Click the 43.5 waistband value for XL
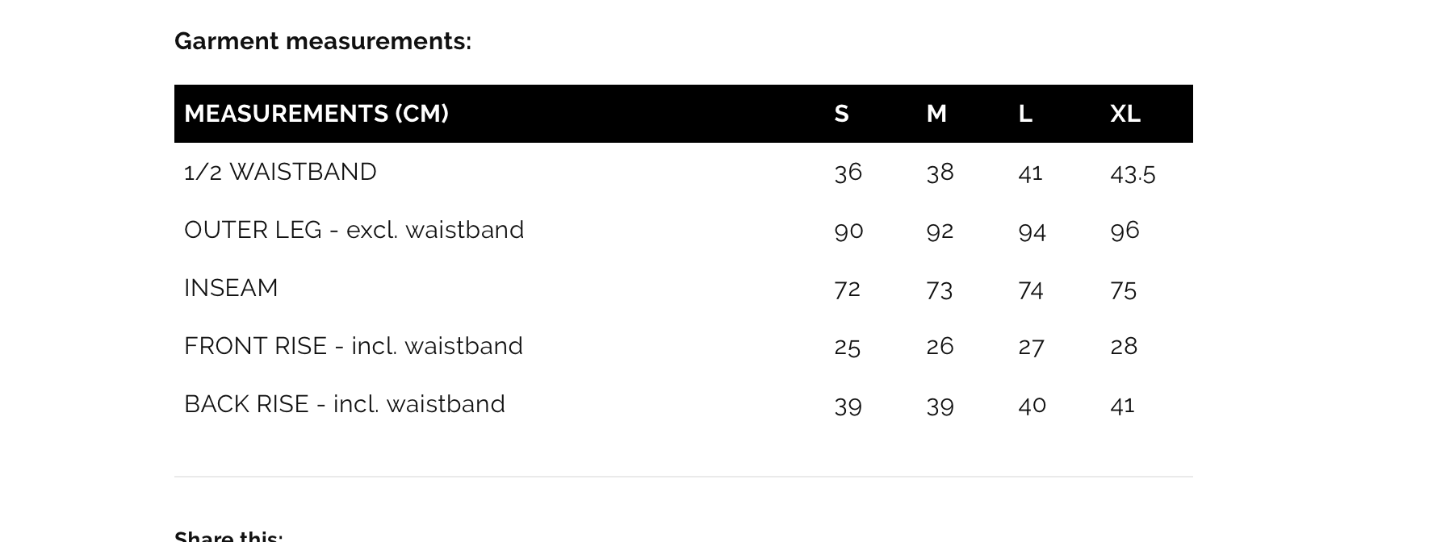 [x=1133, y=173]
